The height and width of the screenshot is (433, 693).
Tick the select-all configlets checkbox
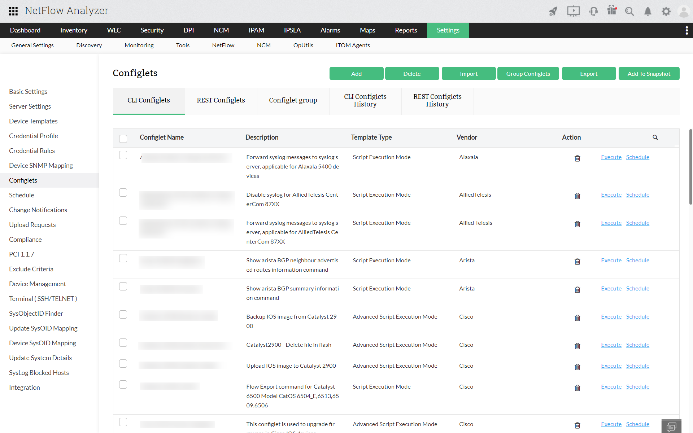pos(123,139)
